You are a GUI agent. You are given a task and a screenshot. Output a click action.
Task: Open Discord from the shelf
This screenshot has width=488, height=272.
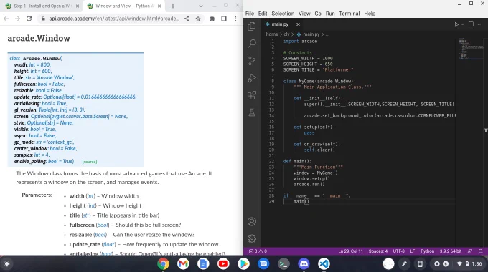[304, 264]
